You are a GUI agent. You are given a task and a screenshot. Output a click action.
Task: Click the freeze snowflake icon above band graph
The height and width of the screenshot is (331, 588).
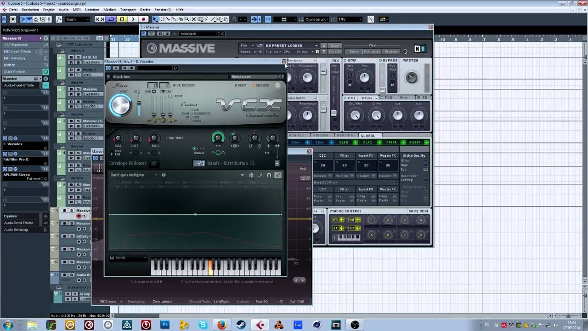point(251,175)
